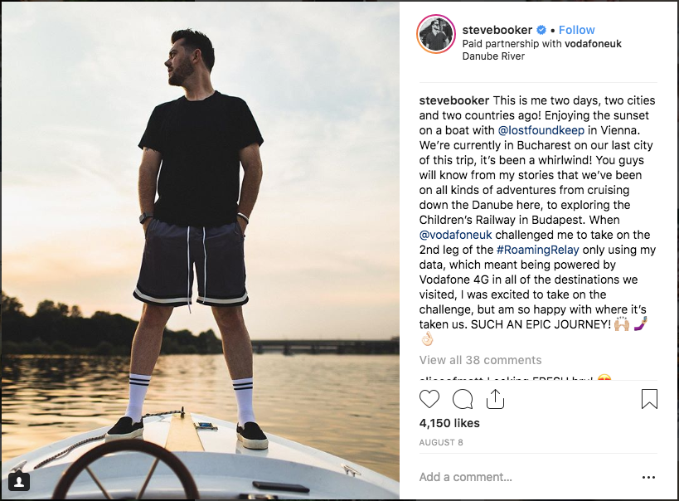The image size is (679, 501).
Task: Click the August 8 post date
Action: pos(440,443)
